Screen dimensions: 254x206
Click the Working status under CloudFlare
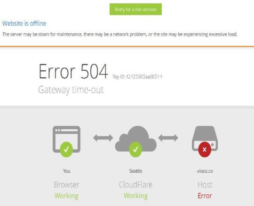(x=136, y=196)
